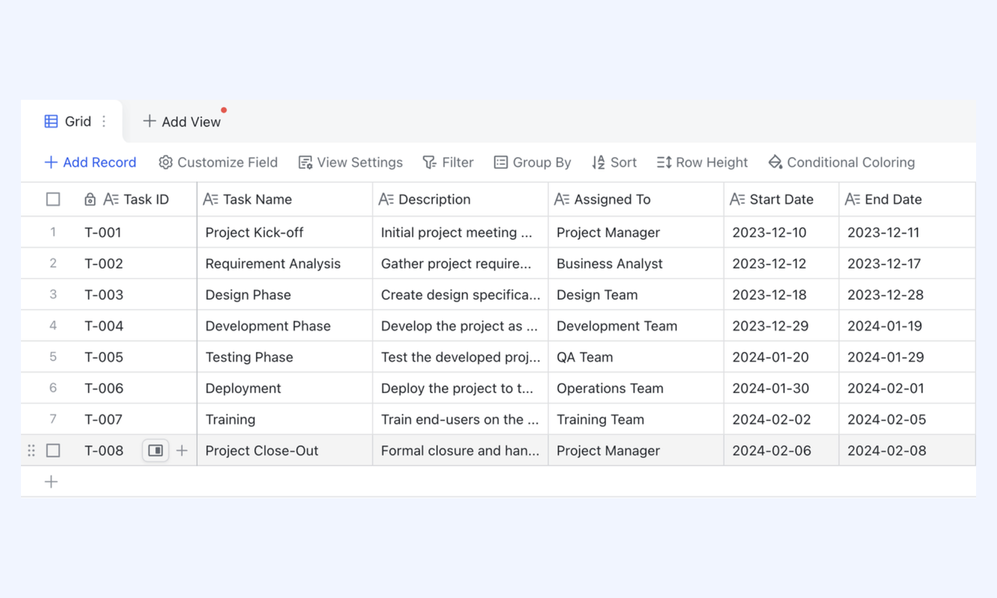Viewport: 997px width, 598px height.
Task: Open Customize Field settings
Action: click(218, 162)
